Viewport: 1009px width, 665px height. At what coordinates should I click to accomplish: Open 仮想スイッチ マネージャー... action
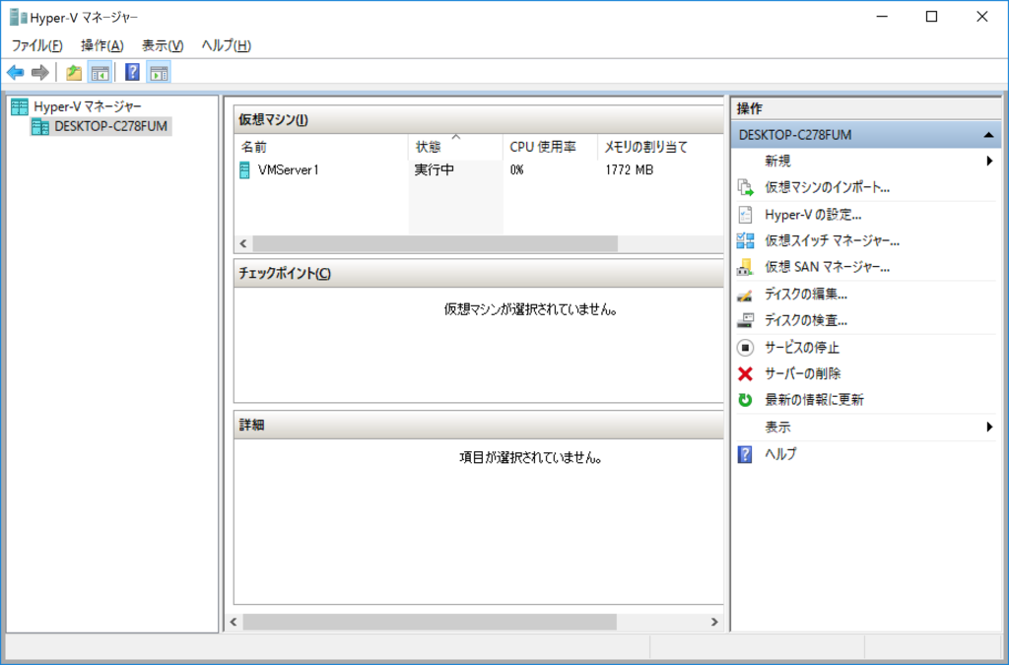[832, 241]
